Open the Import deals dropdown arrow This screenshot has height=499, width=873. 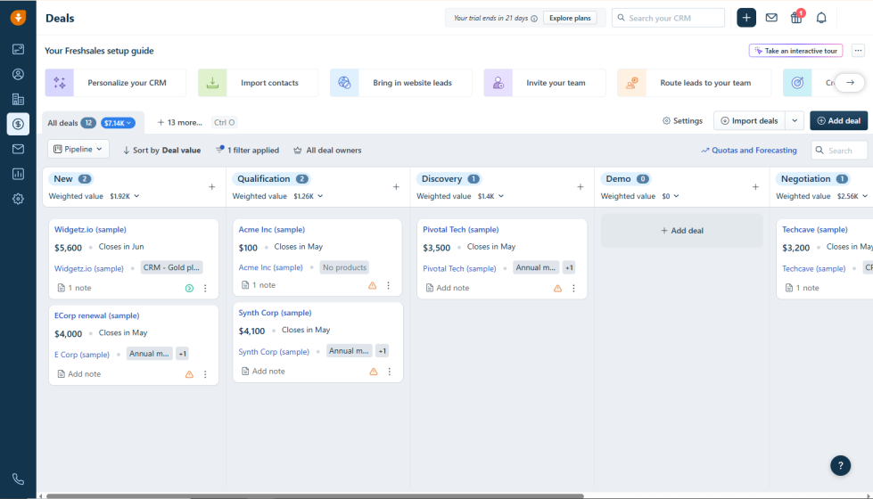point(795,121)
